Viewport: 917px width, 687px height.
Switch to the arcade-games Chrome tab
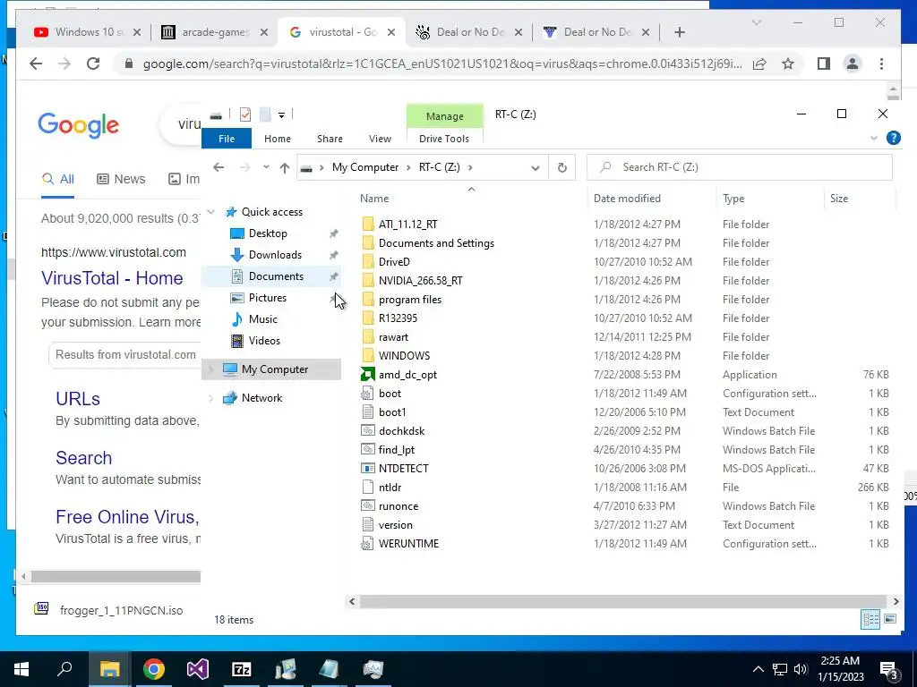coord(215,32)
